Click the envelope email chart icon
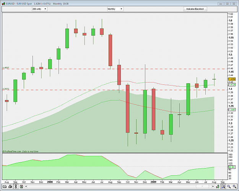The height and width of the screenshot is (191, 239). [x=5, y=186]
